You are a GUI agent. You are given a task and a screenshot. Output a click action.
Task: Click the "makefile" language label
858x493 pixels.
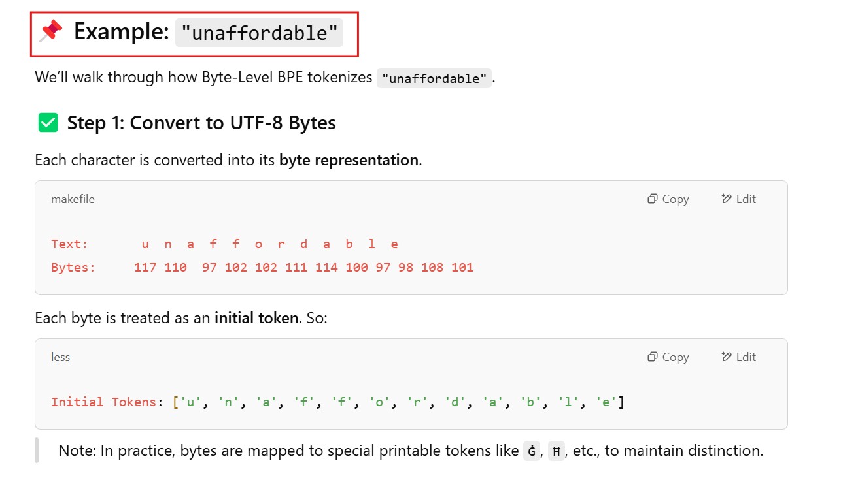point(73,199)
